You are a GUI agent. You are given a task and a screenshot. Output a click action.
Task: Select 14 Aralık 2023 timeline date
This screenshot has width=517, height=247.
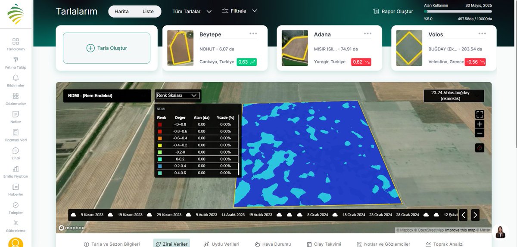pyautogui.click(x=233, y=215)
